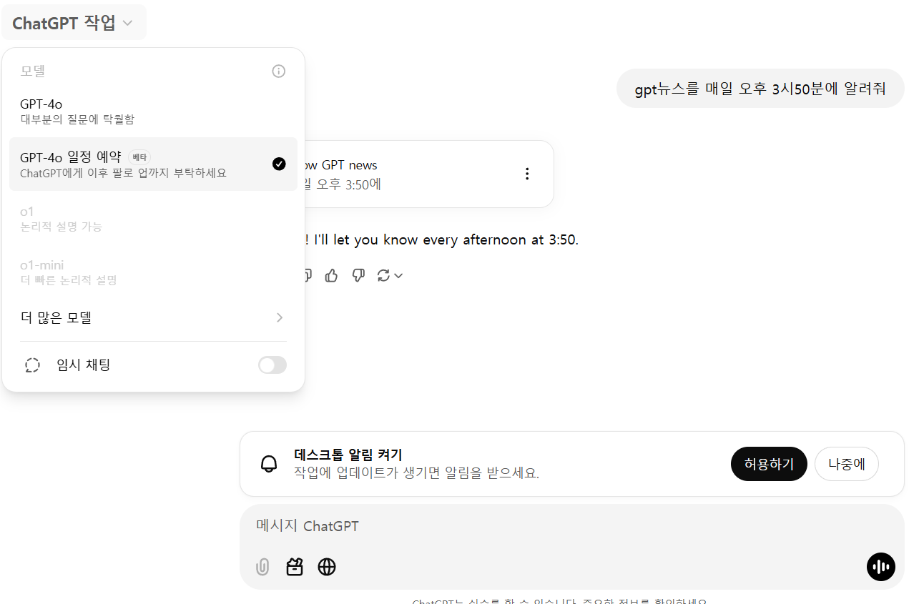This screenshot has height=604, width=924.
Task: Enable web search with the globe icon
Action: pos(327,567)
